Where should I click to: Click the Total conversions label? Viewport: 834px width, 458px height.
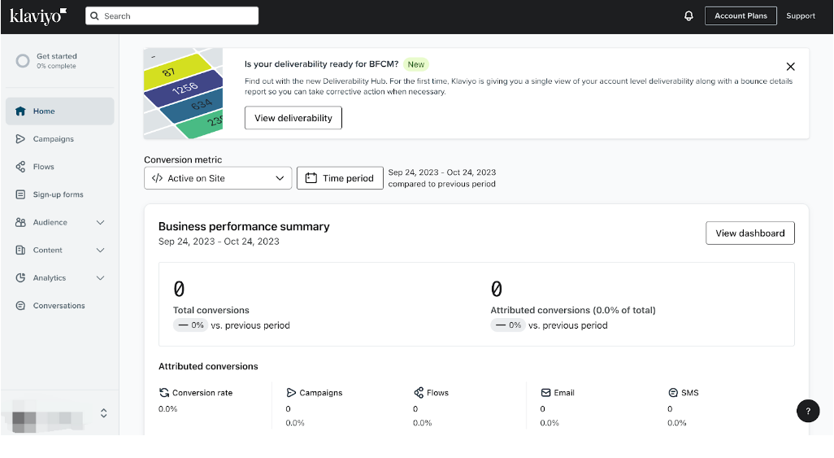[211, 310]
